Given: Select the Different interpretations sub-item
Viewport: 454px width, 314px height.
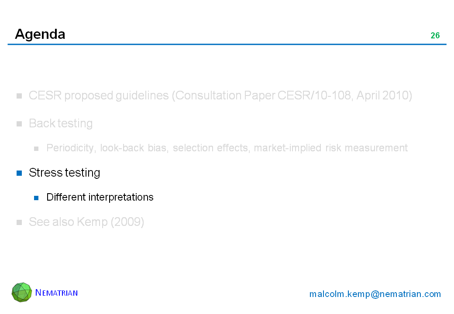Looking at the screenshot, I should click(100, 197).
